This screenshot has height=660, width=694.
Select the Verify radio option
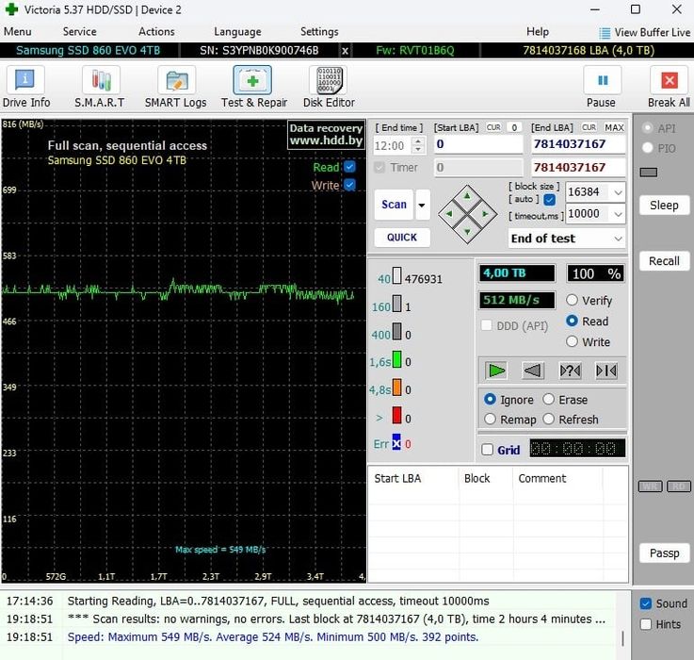[572, 301]
